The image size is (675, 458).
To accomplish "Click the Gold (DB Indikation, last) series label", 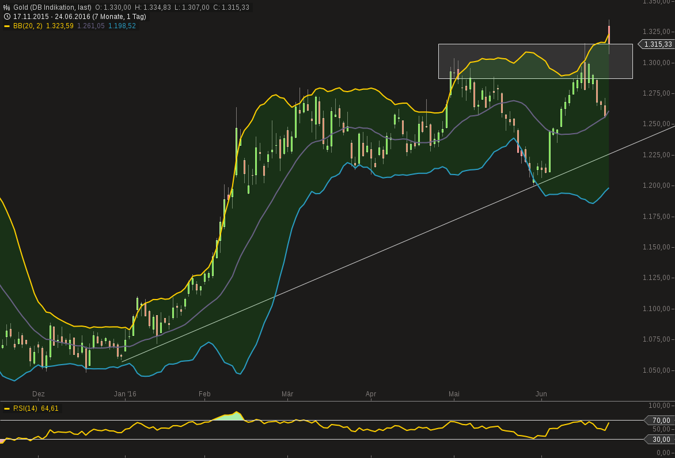I will click(52, 7).
